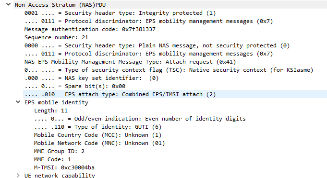
Task: Select the M-TMSI: 0xc30004ba line
Action: [64, 167]
